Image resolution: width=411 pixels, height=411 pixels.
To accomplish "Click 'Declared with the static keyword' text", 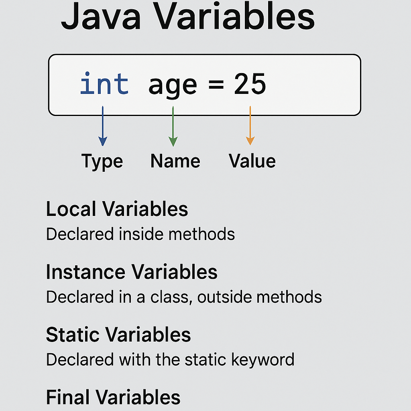I will coord(170,360).
